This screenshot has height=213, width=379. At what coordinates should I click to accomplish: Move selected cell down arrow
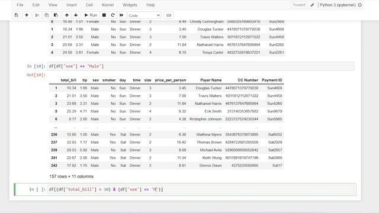[76, 15]
